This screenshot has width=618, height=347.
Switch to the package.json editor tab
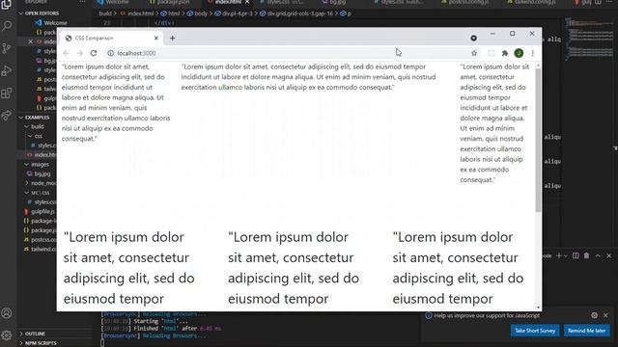tap(170, 2)
